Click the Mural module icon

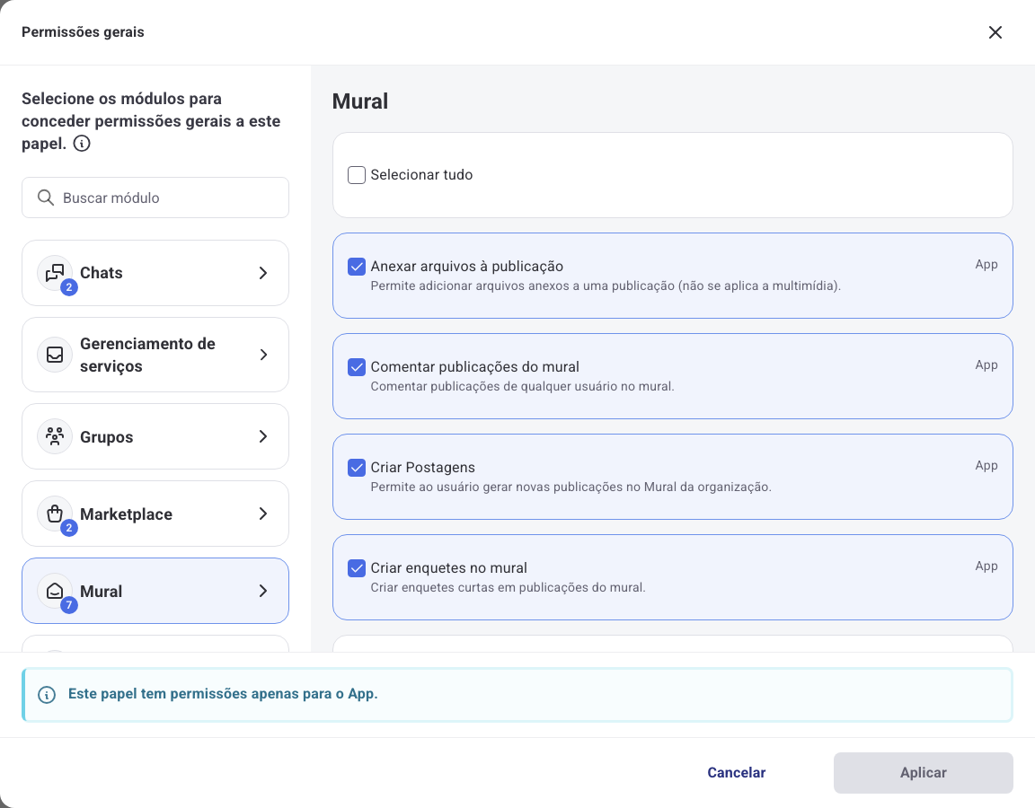pyautogui.click(x=55, y=591)
